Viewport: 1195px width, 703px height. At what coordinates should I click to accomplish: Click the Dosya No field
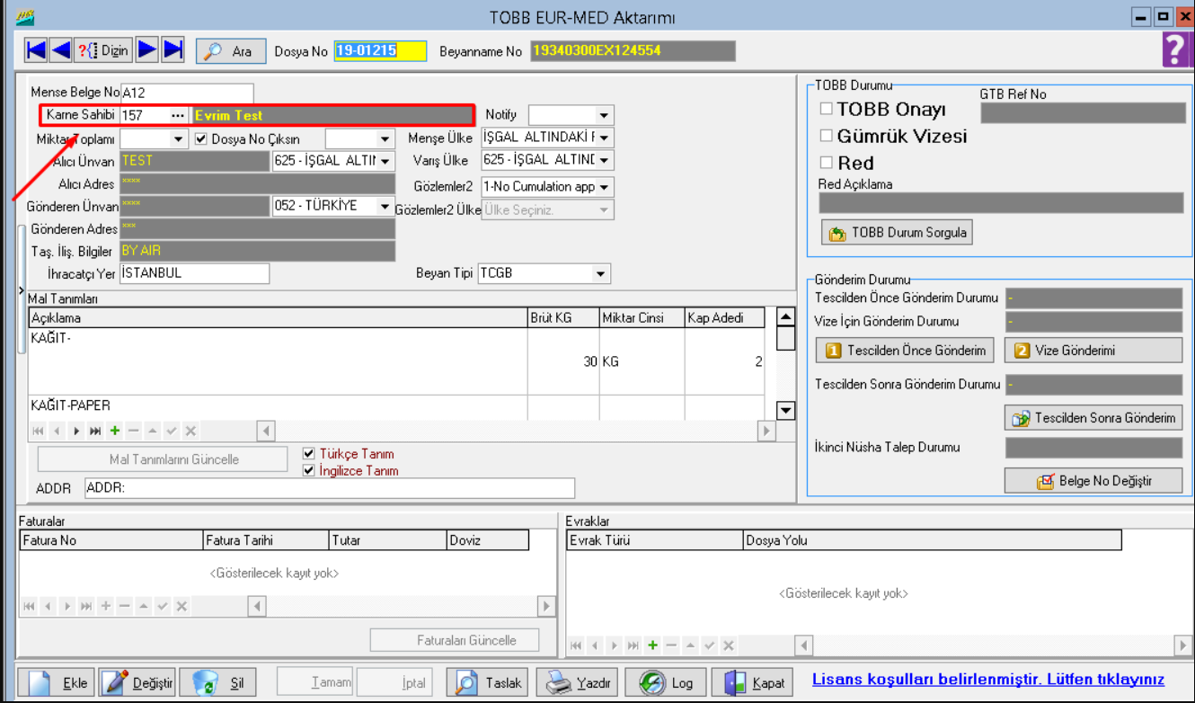coord(380,51)
